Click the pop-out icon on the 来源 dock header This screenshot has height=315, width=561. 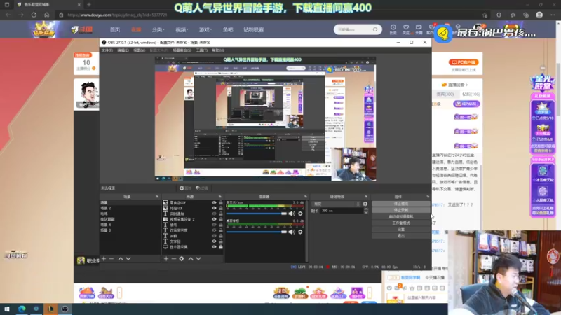click(219, 197)
